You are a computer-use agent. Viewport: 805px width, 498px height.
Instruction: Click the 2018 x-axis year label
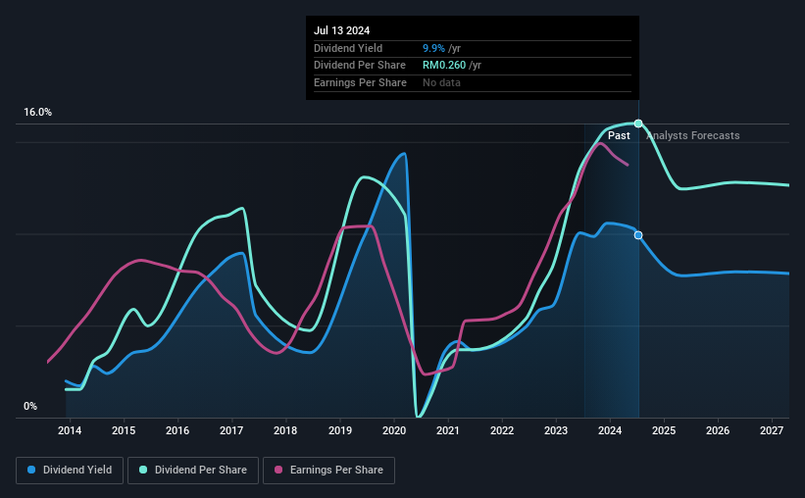285,430
